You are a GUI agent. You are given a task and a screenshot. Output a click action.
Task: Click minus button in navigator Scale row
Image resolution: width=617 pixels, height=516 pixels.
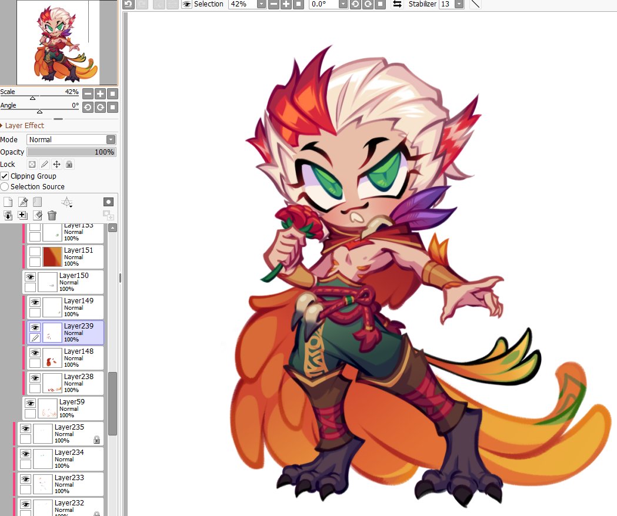pos(88,93)
